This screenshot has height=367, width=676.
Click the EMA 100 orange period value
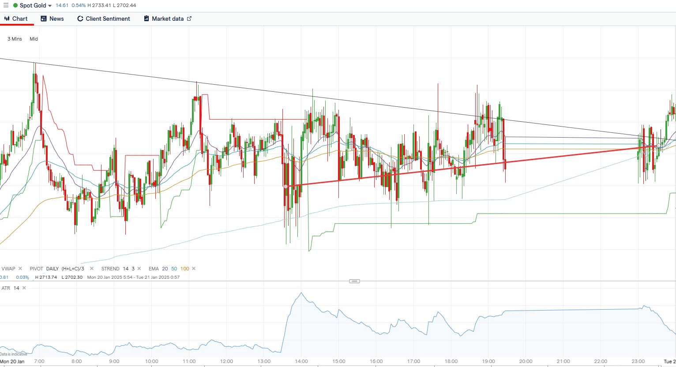tap(185, 269)
